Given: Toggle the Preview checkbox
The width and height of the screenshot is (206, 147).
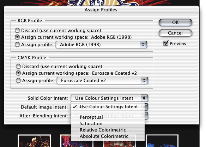Looking at the screenshot, I should pos(166,43).
